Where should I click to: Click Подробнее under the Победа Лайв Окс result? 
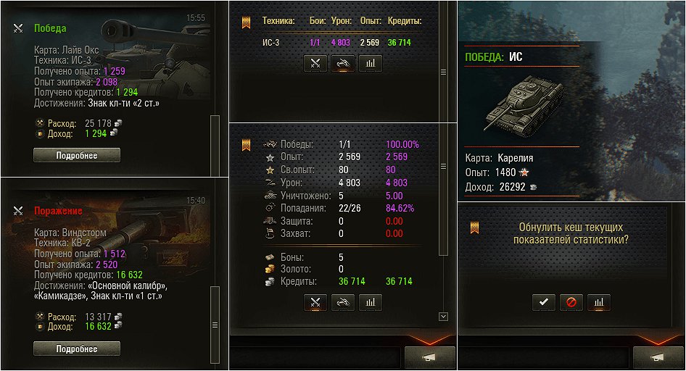point(77,155)
